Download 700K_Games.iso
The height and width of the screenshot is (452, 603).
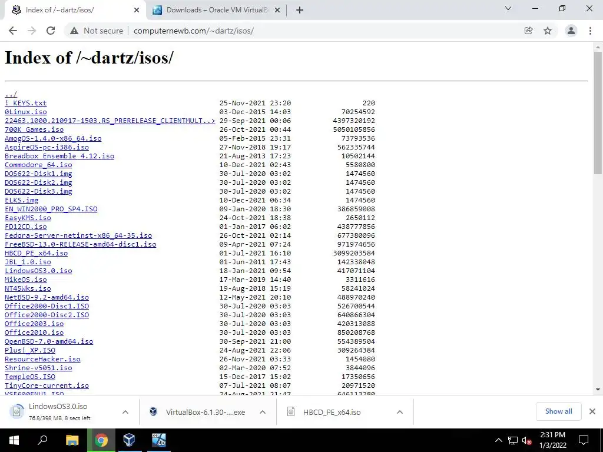[34, 129]
